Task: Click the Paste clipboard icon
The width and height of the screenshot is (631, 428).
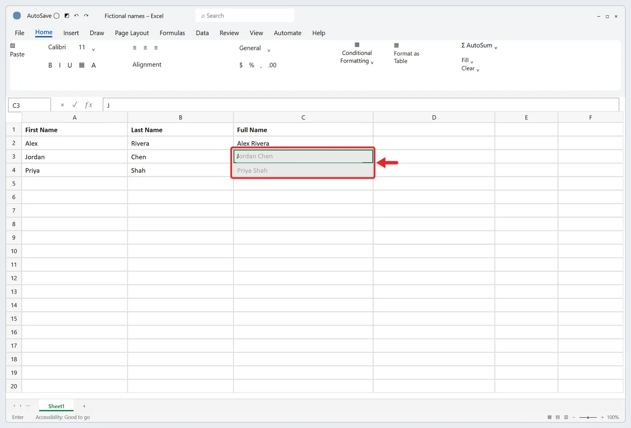Action: [x=13, y=46]
